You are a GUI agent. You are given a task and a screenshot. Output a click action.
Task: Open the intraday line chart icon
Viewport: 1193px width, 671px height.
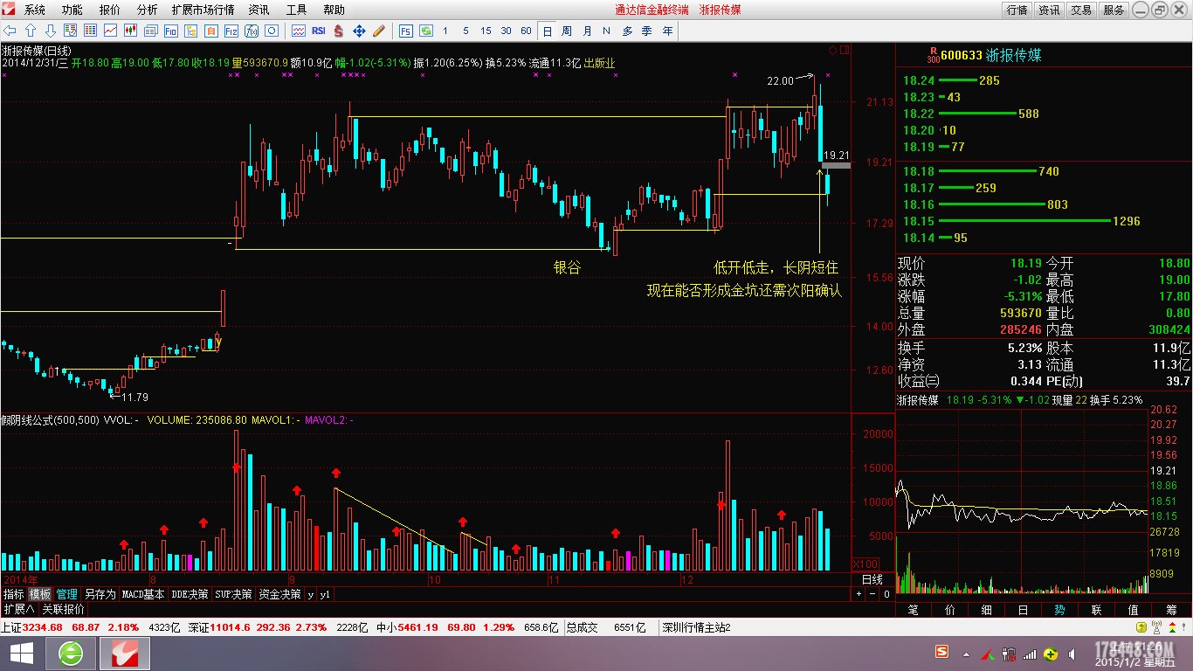(110, 31)
